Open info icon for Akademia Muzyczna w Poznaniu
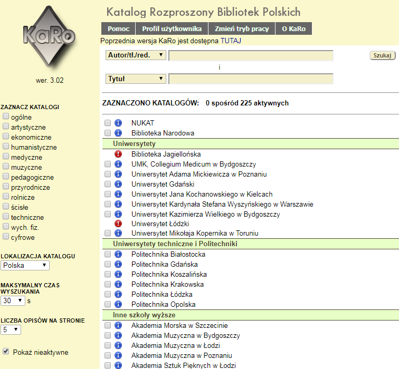The width and height of the screenshot is (399, 369). coord(118,355)
